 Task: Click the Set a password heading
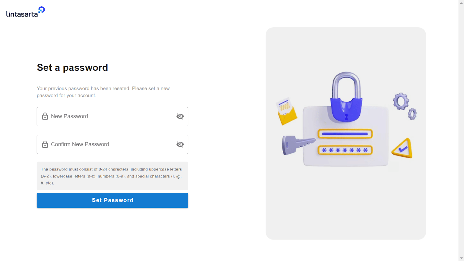(72, 68)
